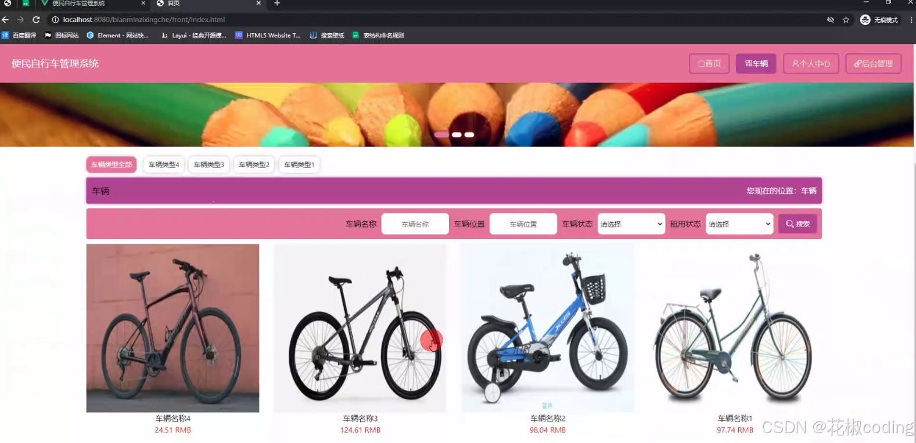Go back with browser back arrow
The height and width of the screenshot is (443, 916).
click(x=6, y=20)
